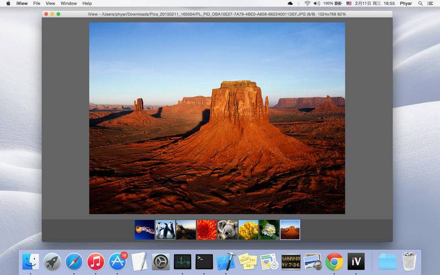Image resolution: width=440 pixels, height=275 pixels.
Task: Launch Xcode hammer icon in Dock
Action: pyautogui.click(x=226, y=262)
